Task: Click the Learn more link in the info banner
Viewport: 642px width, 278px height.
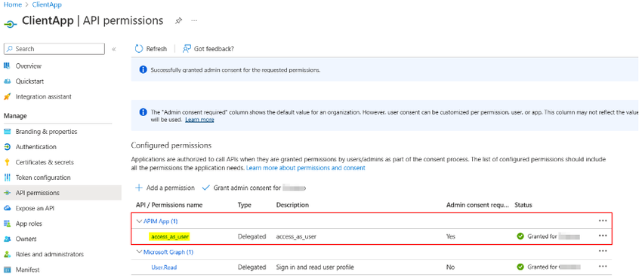Action: [199, 120]
